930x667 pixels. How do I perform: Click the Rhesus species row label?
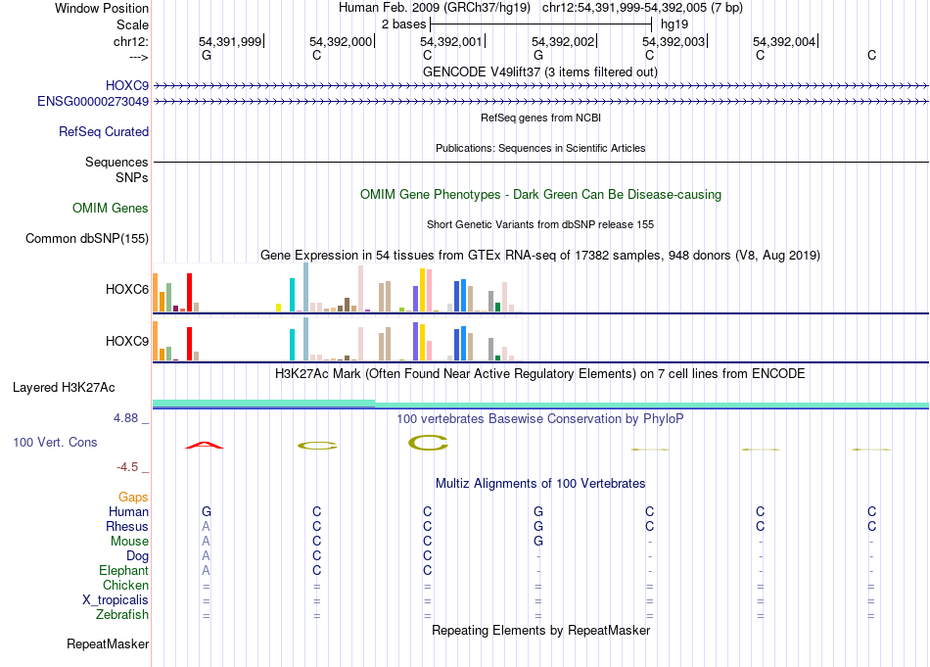tap(127, 526)
